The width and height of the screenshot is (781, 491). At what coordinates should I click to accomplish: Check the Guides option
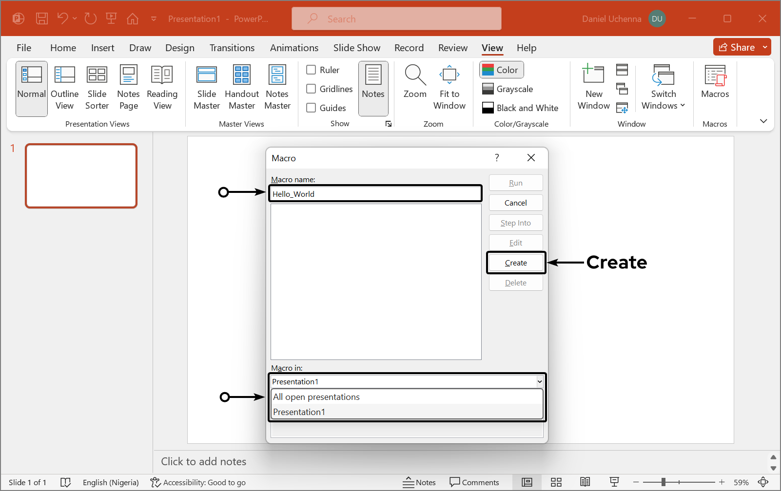coord(311,108)
